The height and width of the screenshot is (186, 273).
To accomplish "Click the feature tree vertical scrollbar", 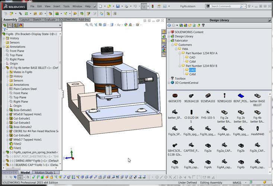I will tap(60, 99).
